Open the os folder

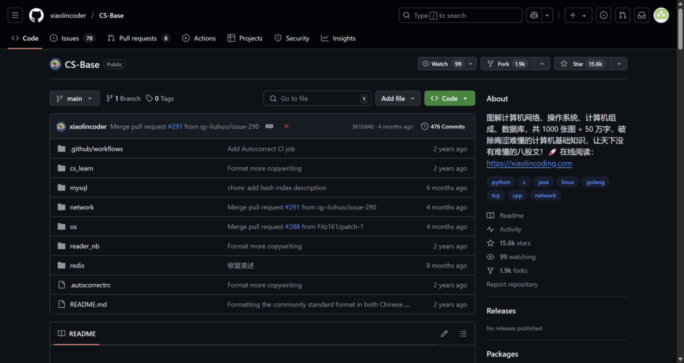click(x=73, y=226)
